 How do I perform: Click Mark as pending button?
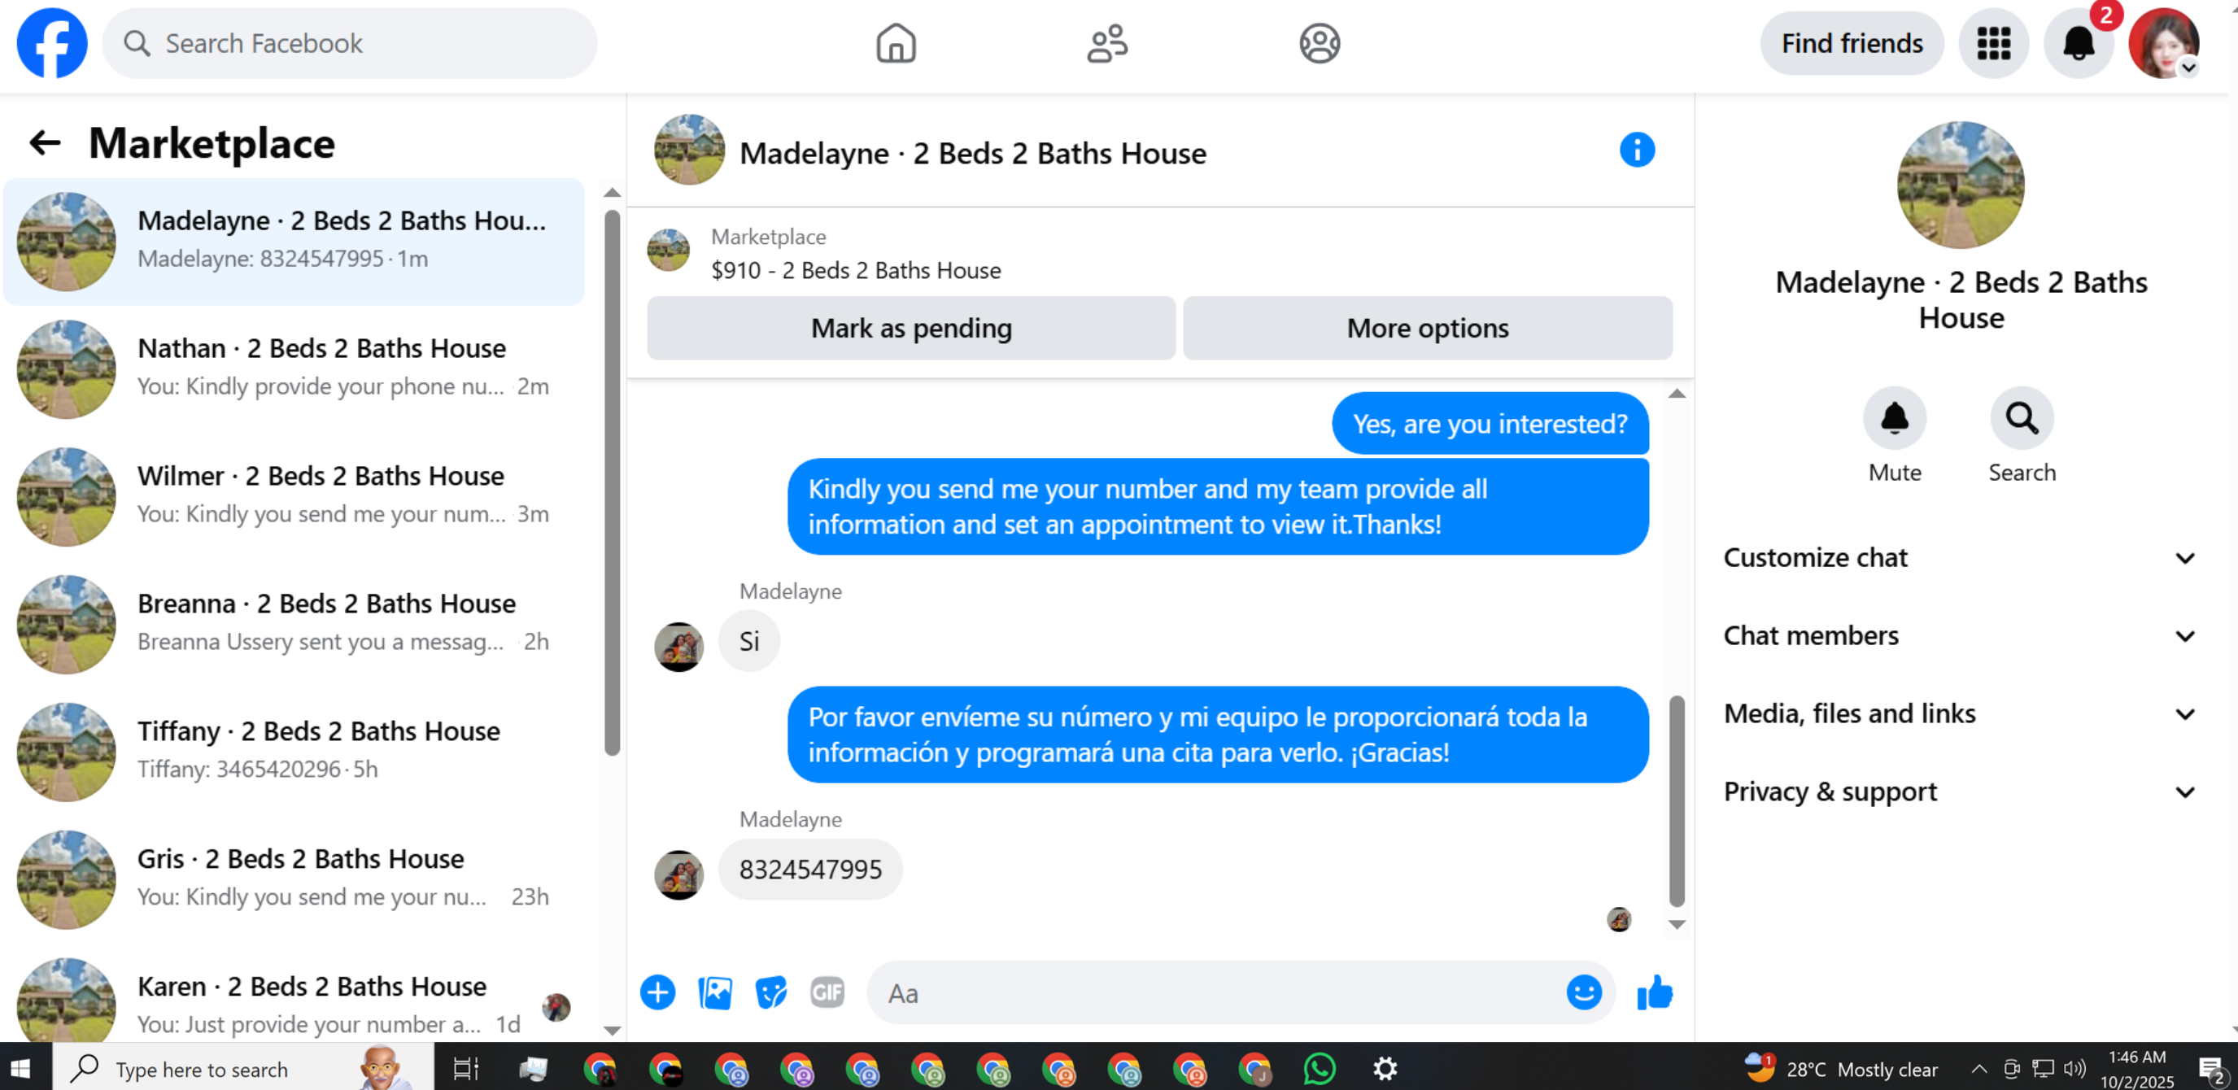coord(910,329)
